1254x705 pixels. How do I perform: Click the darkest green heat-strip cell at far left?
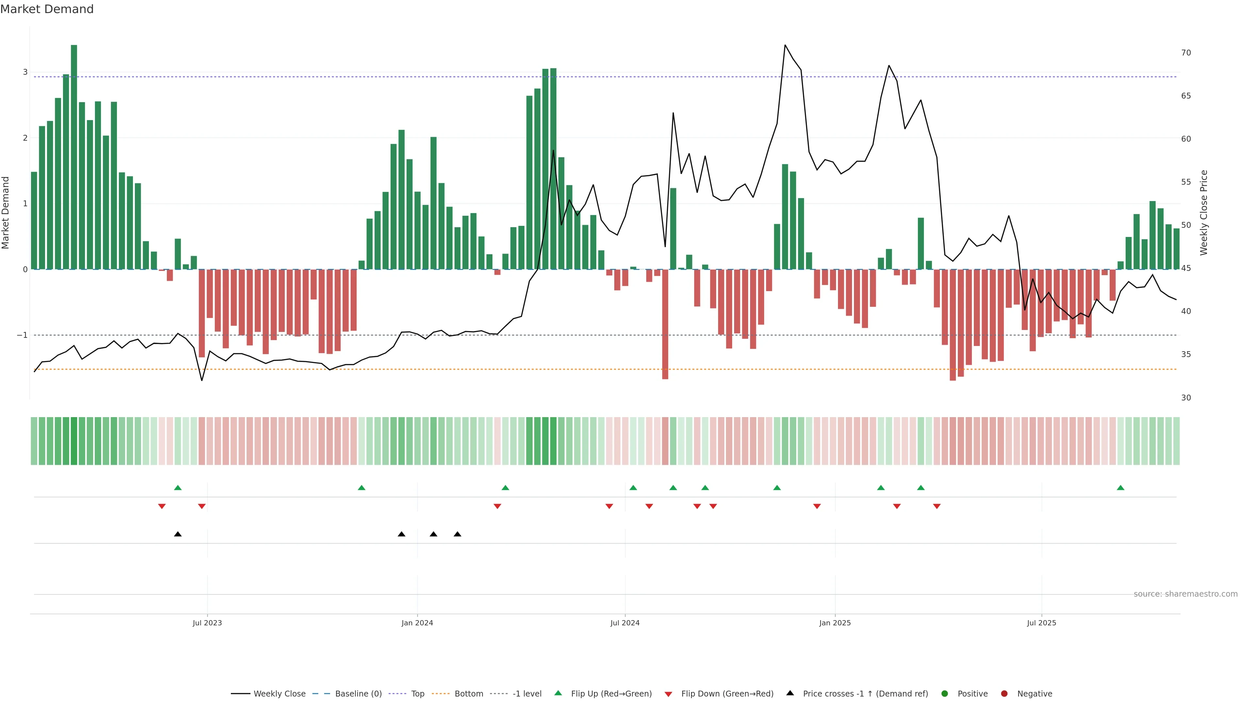(74, 441)
